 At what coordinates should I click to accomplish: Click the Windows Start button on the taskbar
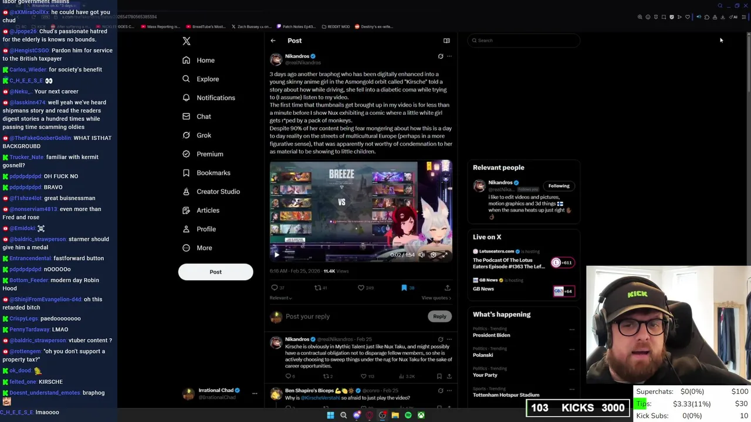(330, 416)
